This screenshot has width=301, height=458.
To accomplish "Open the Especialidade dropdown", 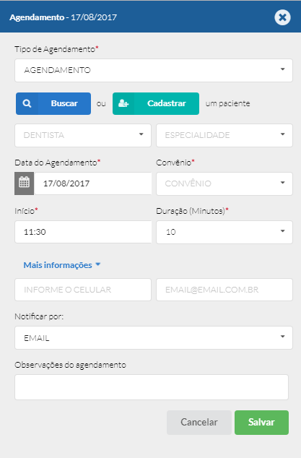I will coord(224,135).
